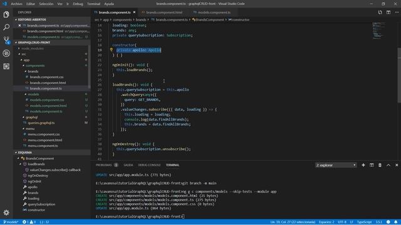Change indentation via Espacios: 2
Image resolution: width=401 pixels, height=225 pixels.
[326, 222]
